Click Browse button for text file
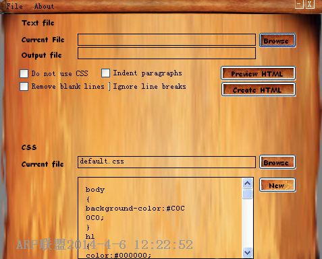322x259 pixels. click(x=277, y=40)
